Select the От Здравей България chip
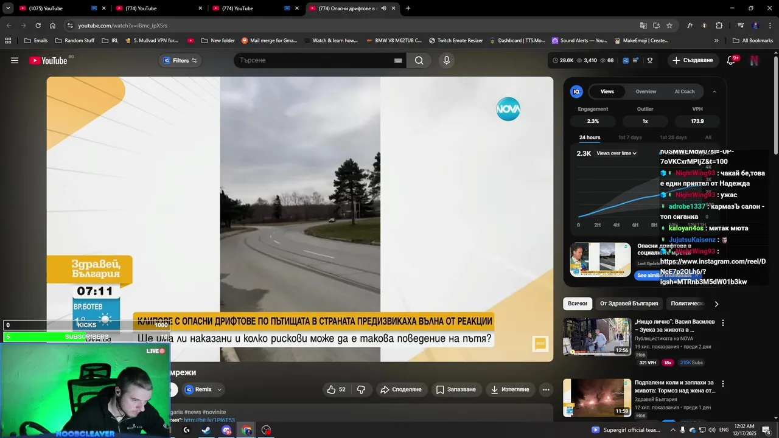 click(629, 304)
